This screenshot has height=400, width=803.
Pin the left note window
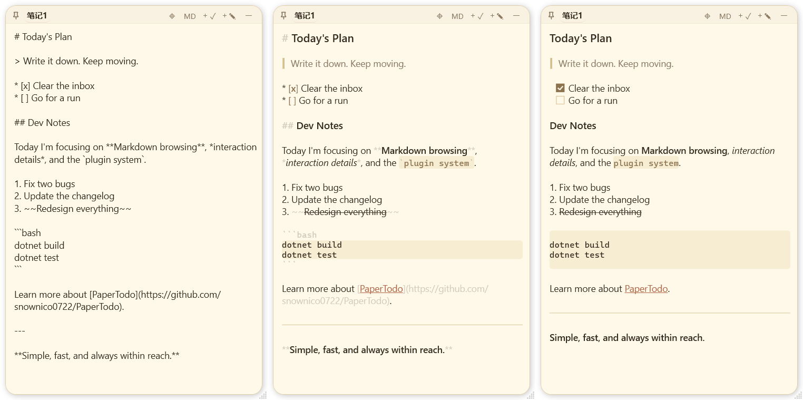click(x=16, y=15)
